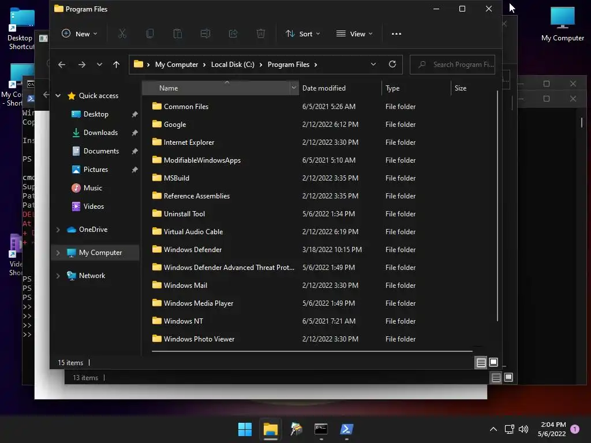Click Local Disk (C:) breadcrumb

tap(233, 65)
